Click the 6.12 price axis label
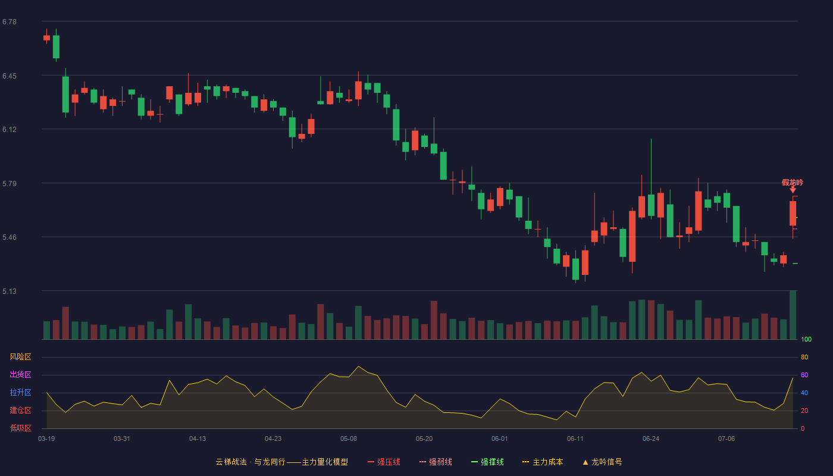Screen dimensions: 833x476 10,130
